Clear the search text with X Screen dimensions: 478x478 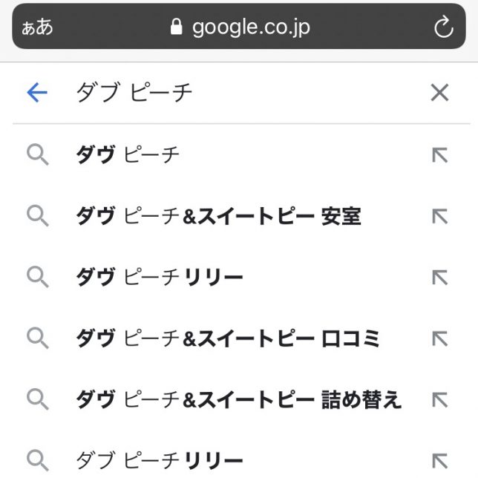click(x=439, y=92)
